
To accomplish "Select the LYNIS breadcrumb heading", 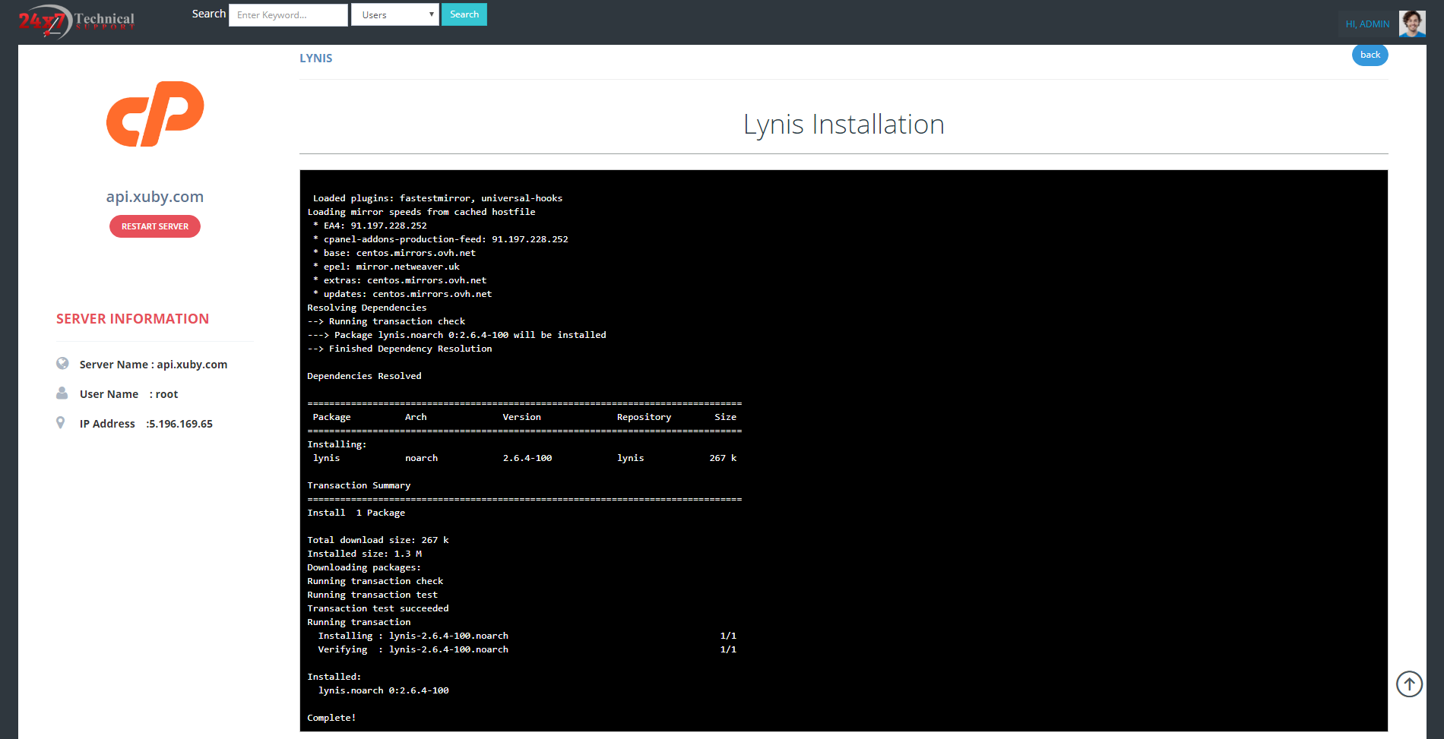I will 315,58.
